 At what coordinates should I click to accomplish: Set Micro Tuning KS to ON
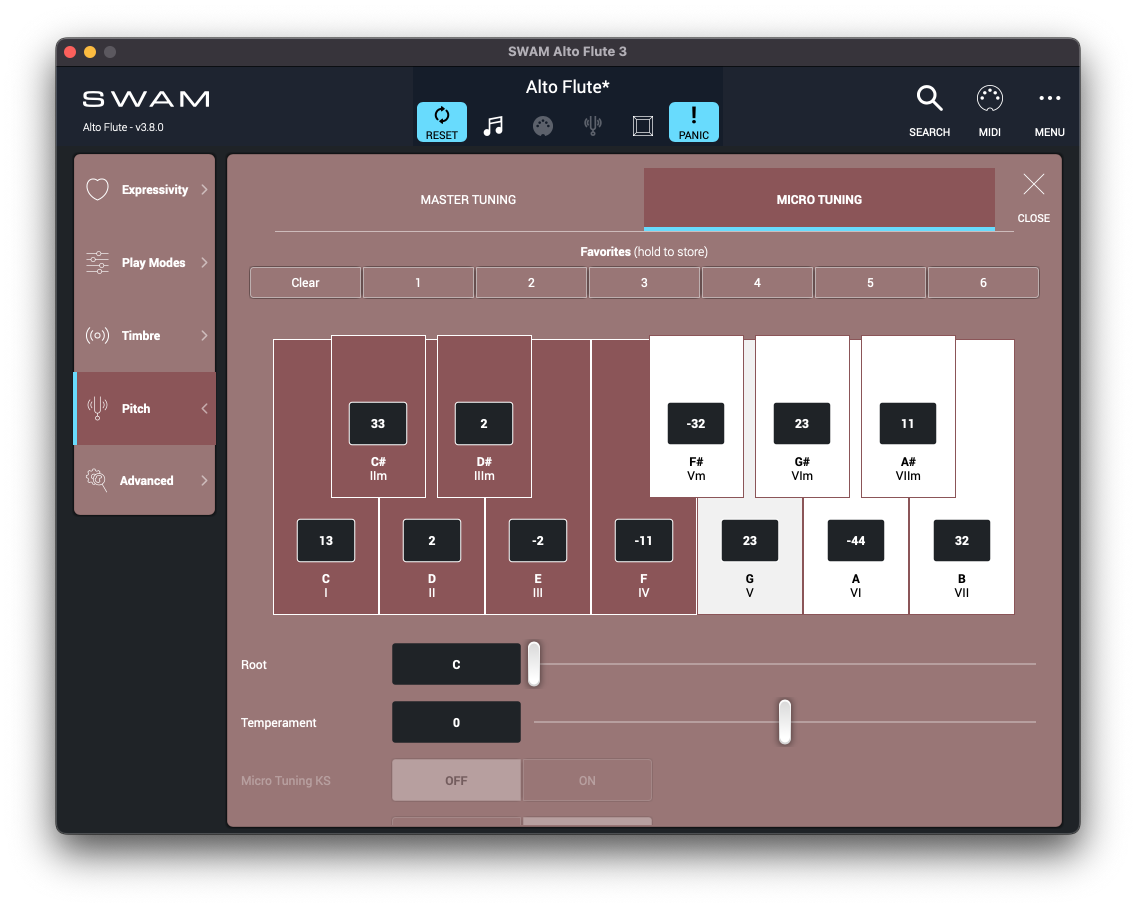(587, 780)
